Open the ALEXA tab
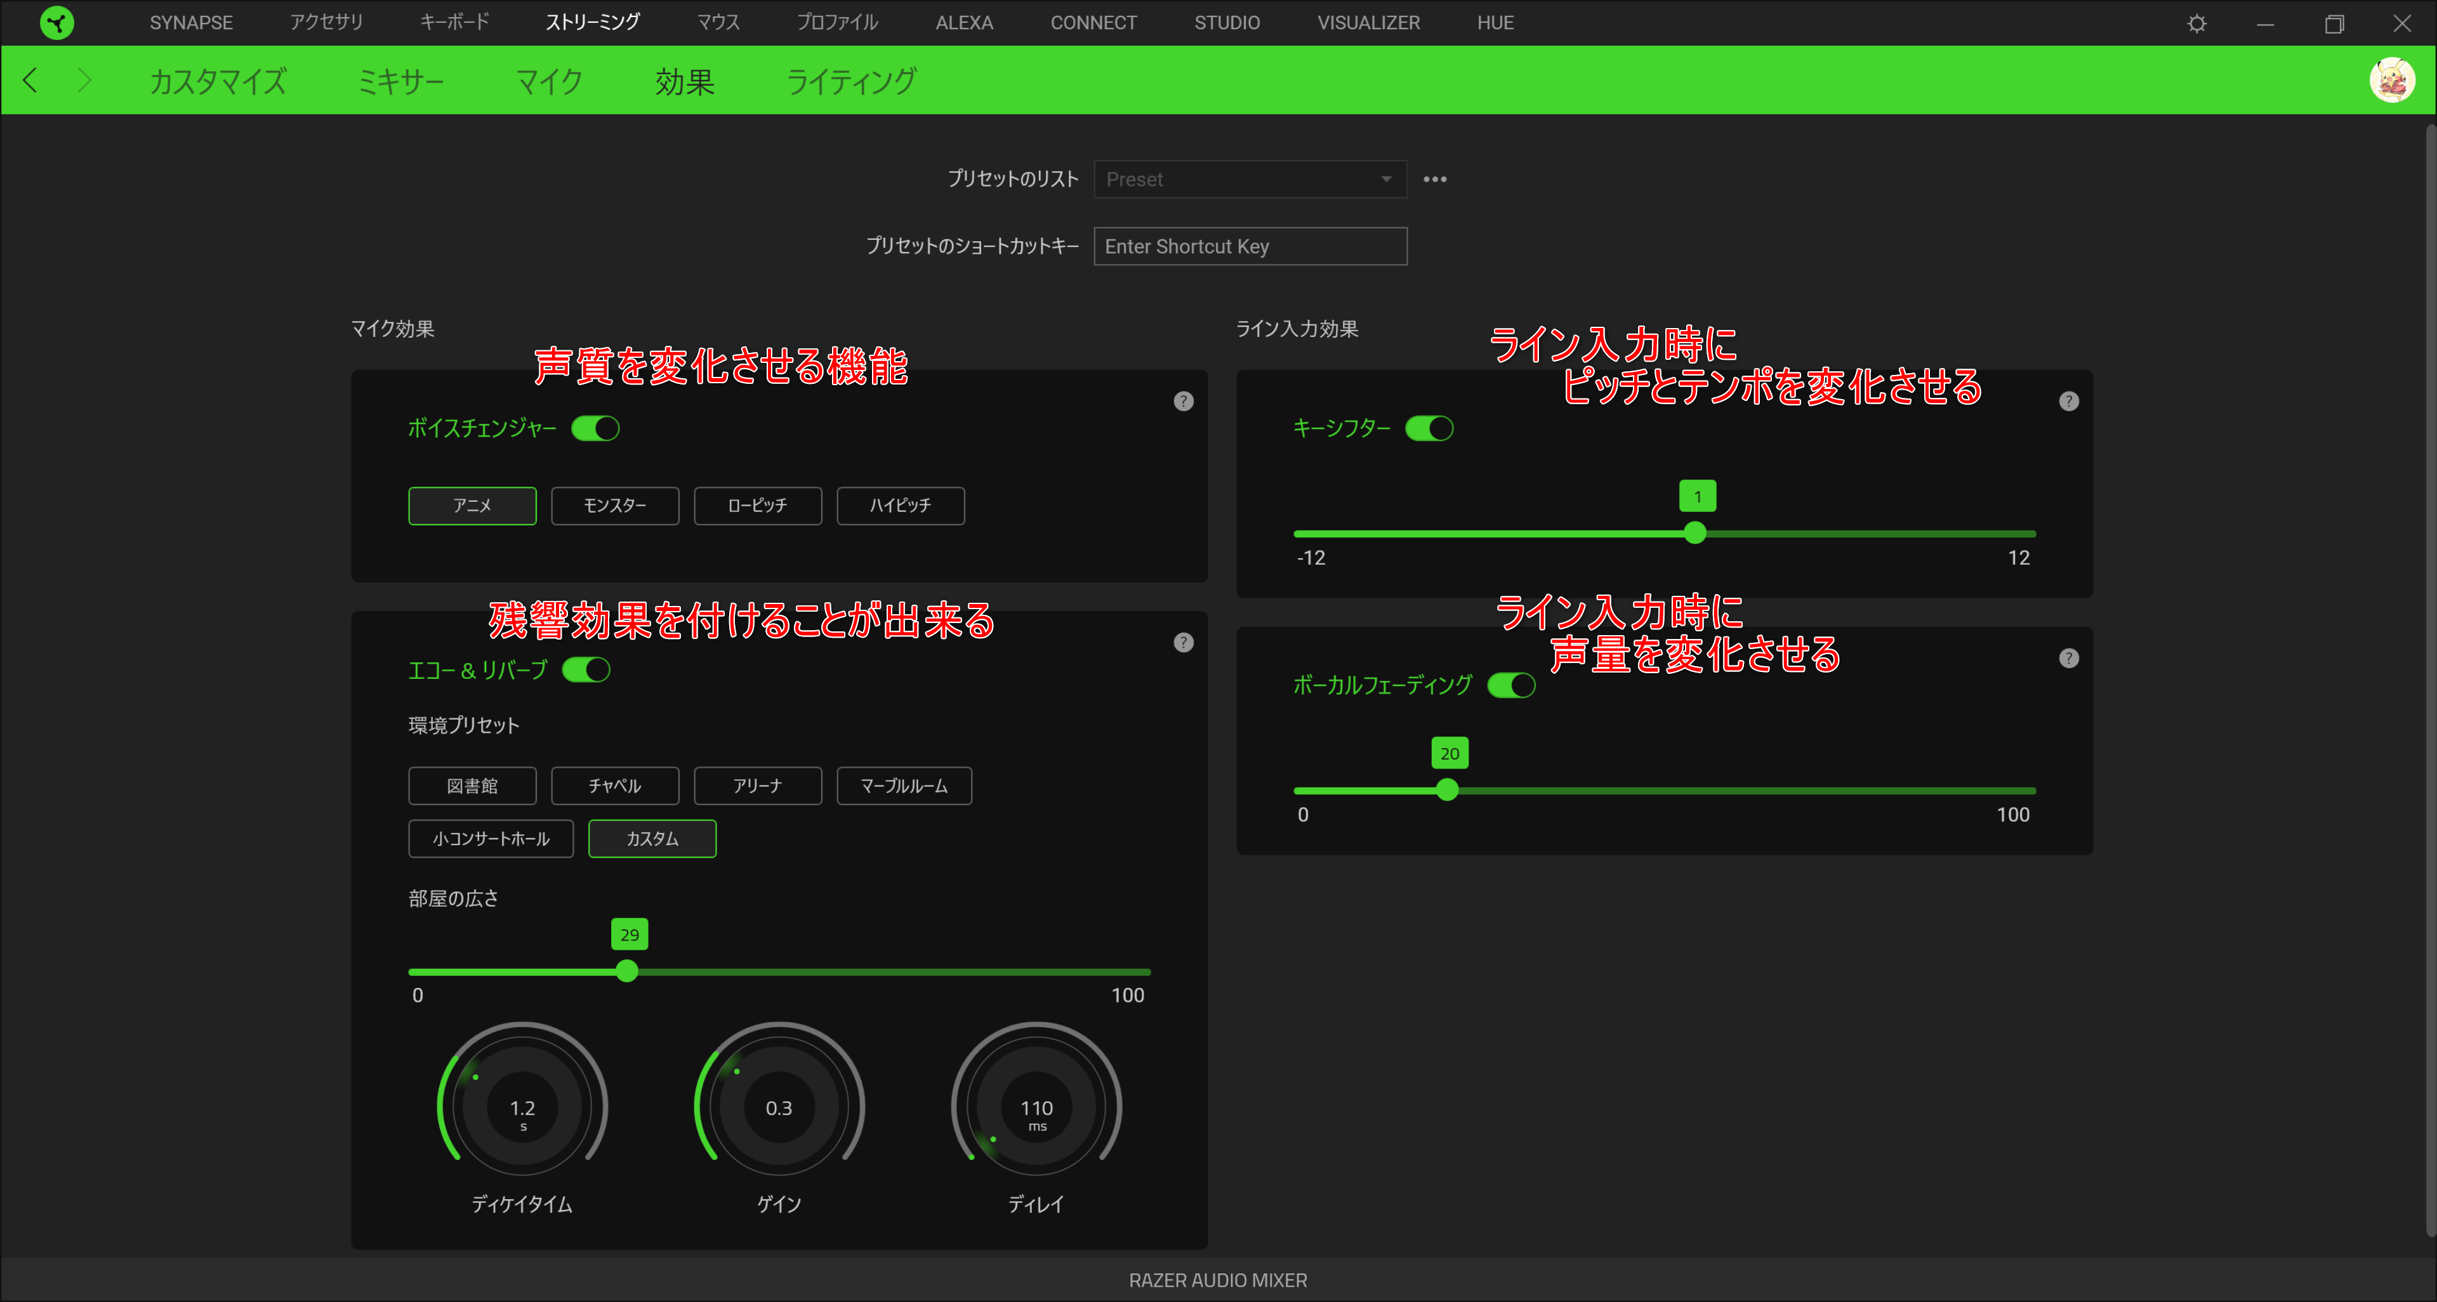 pyautogui.click(x=964, y=23)
